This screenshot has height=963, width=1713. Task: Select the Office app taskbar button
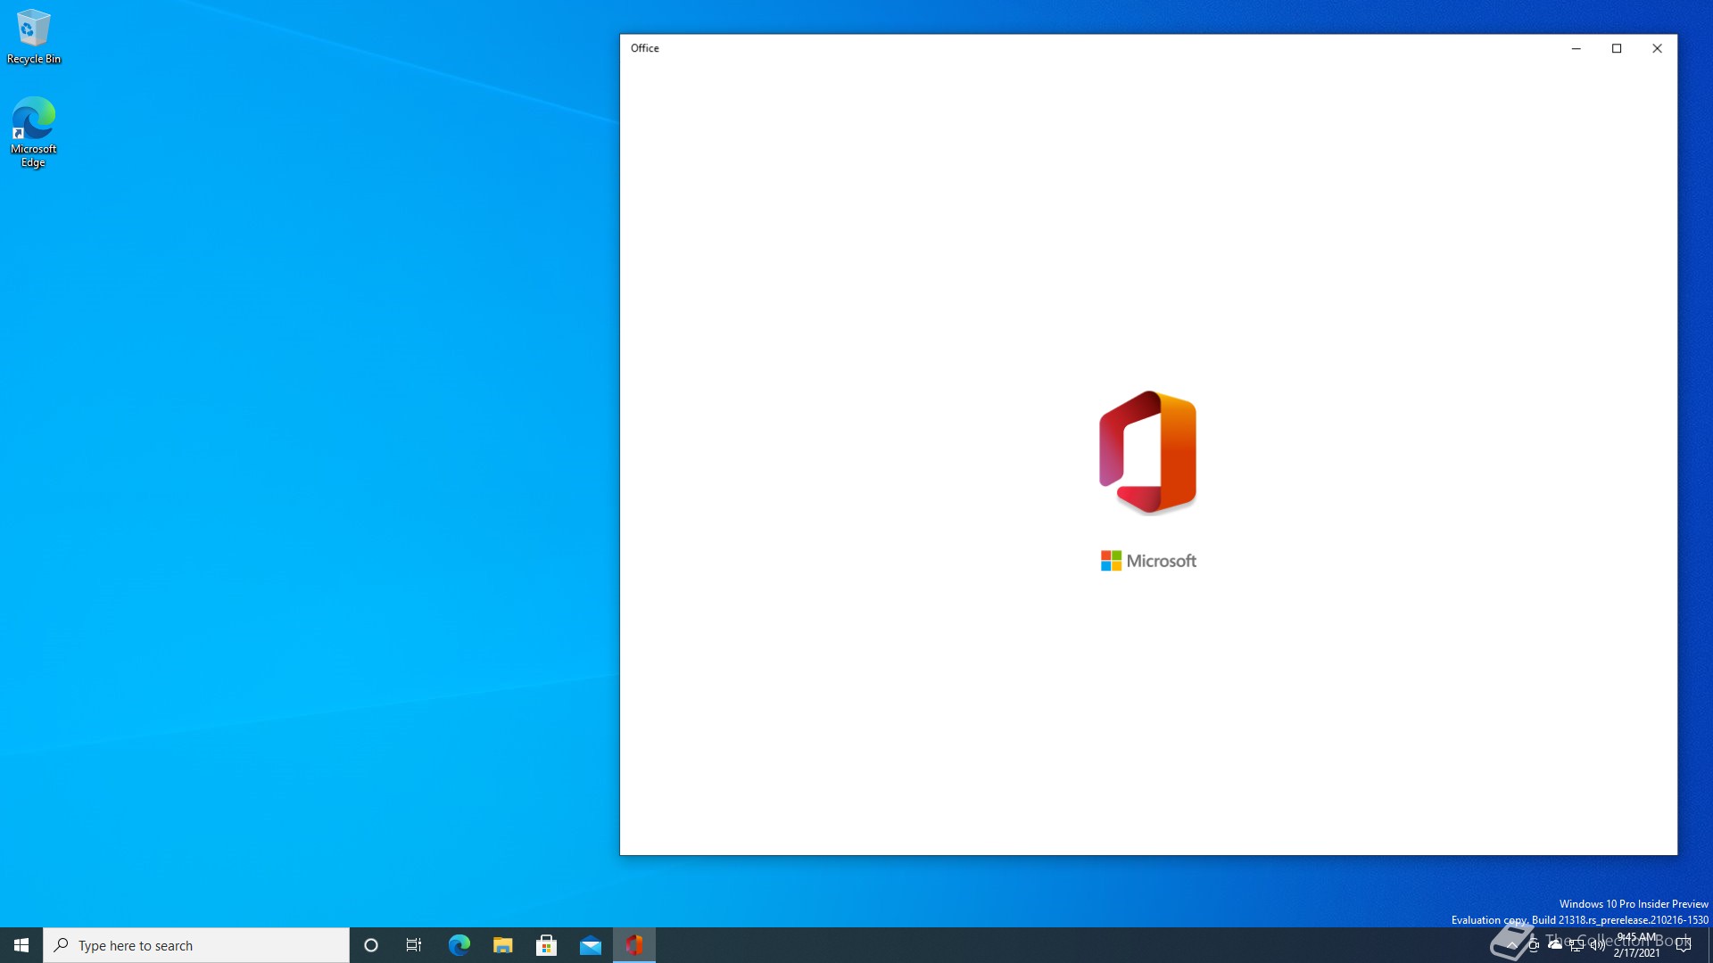click(634, 945)
